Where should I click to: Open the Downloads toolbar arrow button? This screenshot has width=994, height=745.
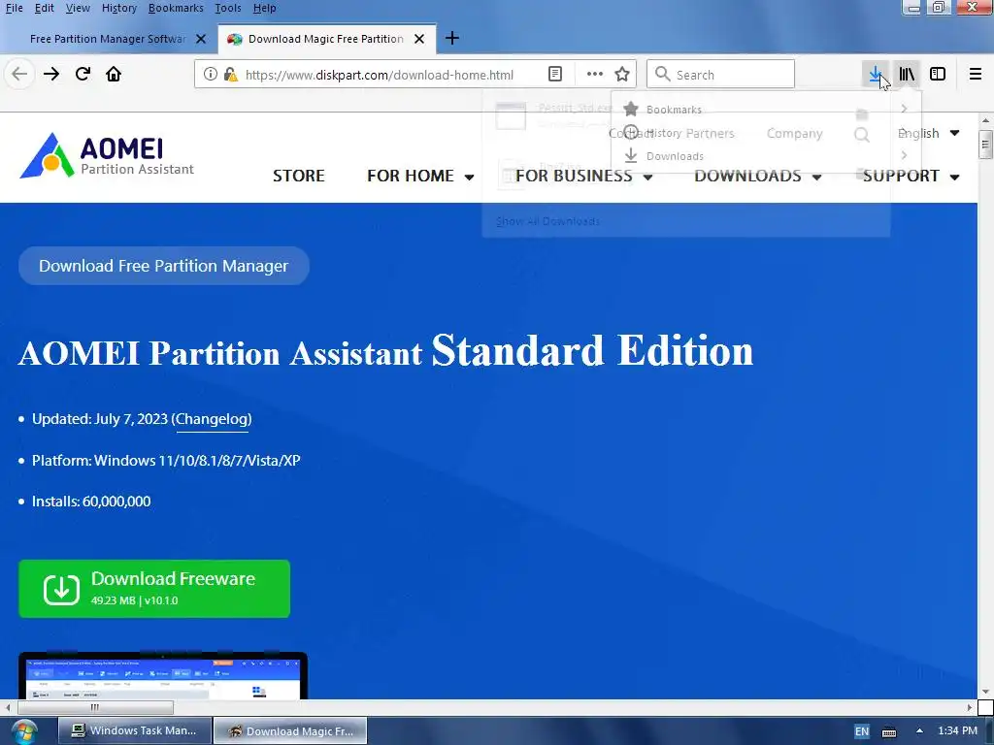point(876,74)
